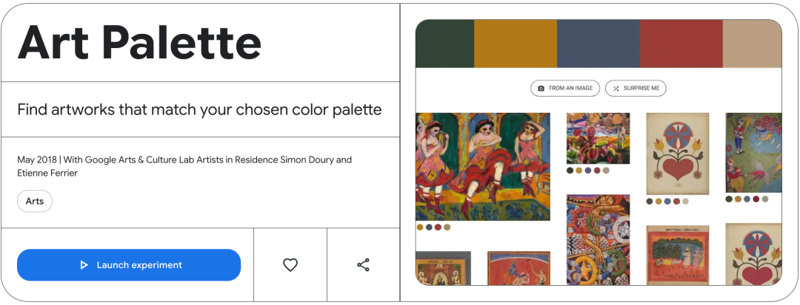Open the colorful landscape painting at top
This screenshot has width=800, height=305.
(598, 138)
